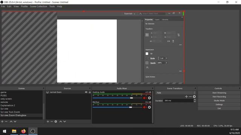Select the remote scene
This screenshot has height=135, width=241.
tap(21, 102)
